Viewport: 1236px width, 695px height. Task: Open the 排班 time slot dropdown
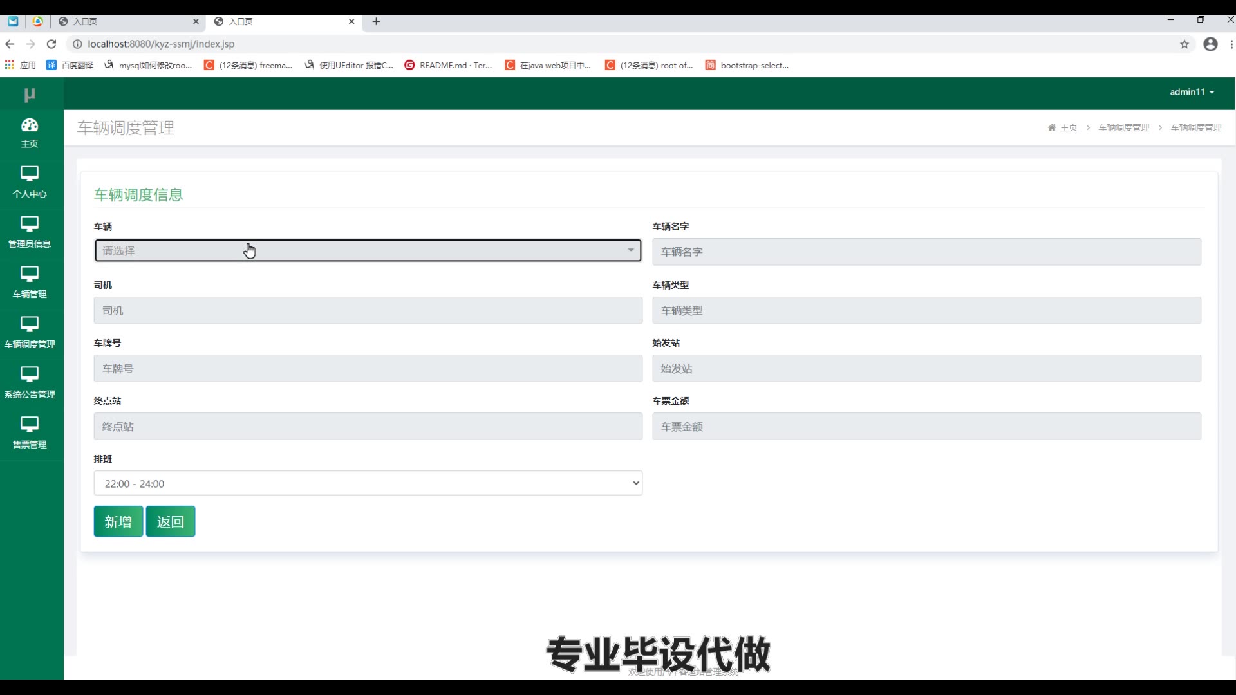(368, 483)
